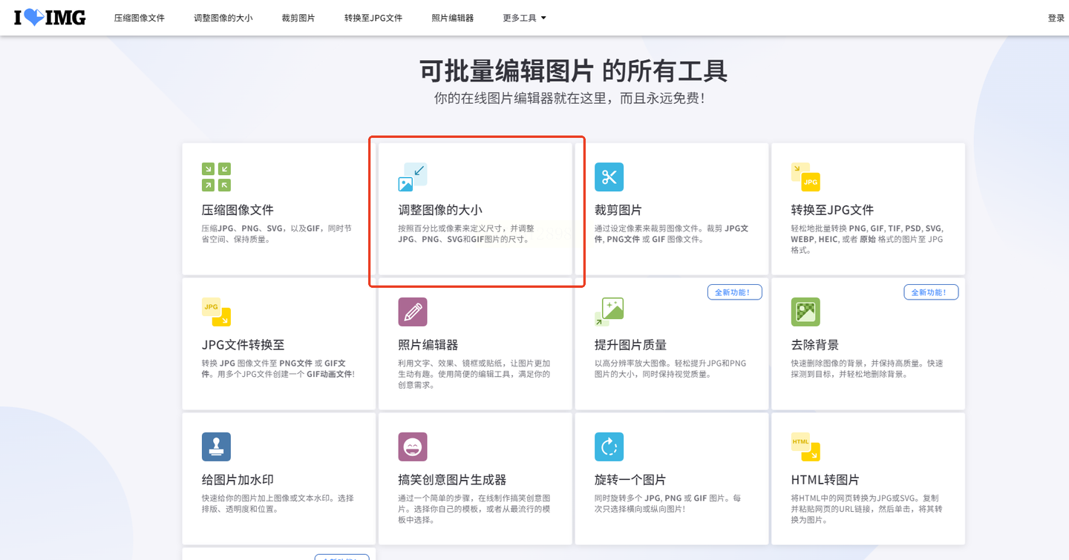
Task: Click the blue resize image icon
Action: click(412, 177)
